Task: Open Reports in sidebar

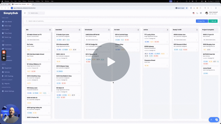Action: pos(6,83)
